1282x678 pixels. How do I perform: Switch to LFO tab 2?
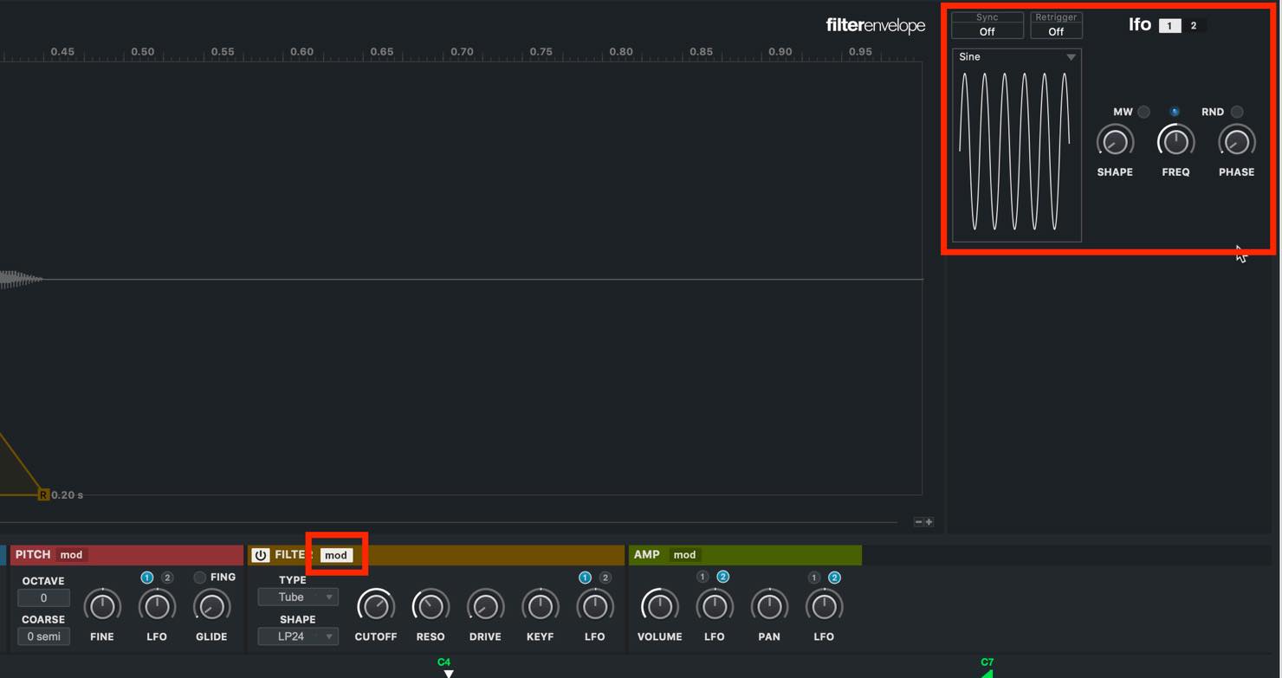(x=1194, y=26)
